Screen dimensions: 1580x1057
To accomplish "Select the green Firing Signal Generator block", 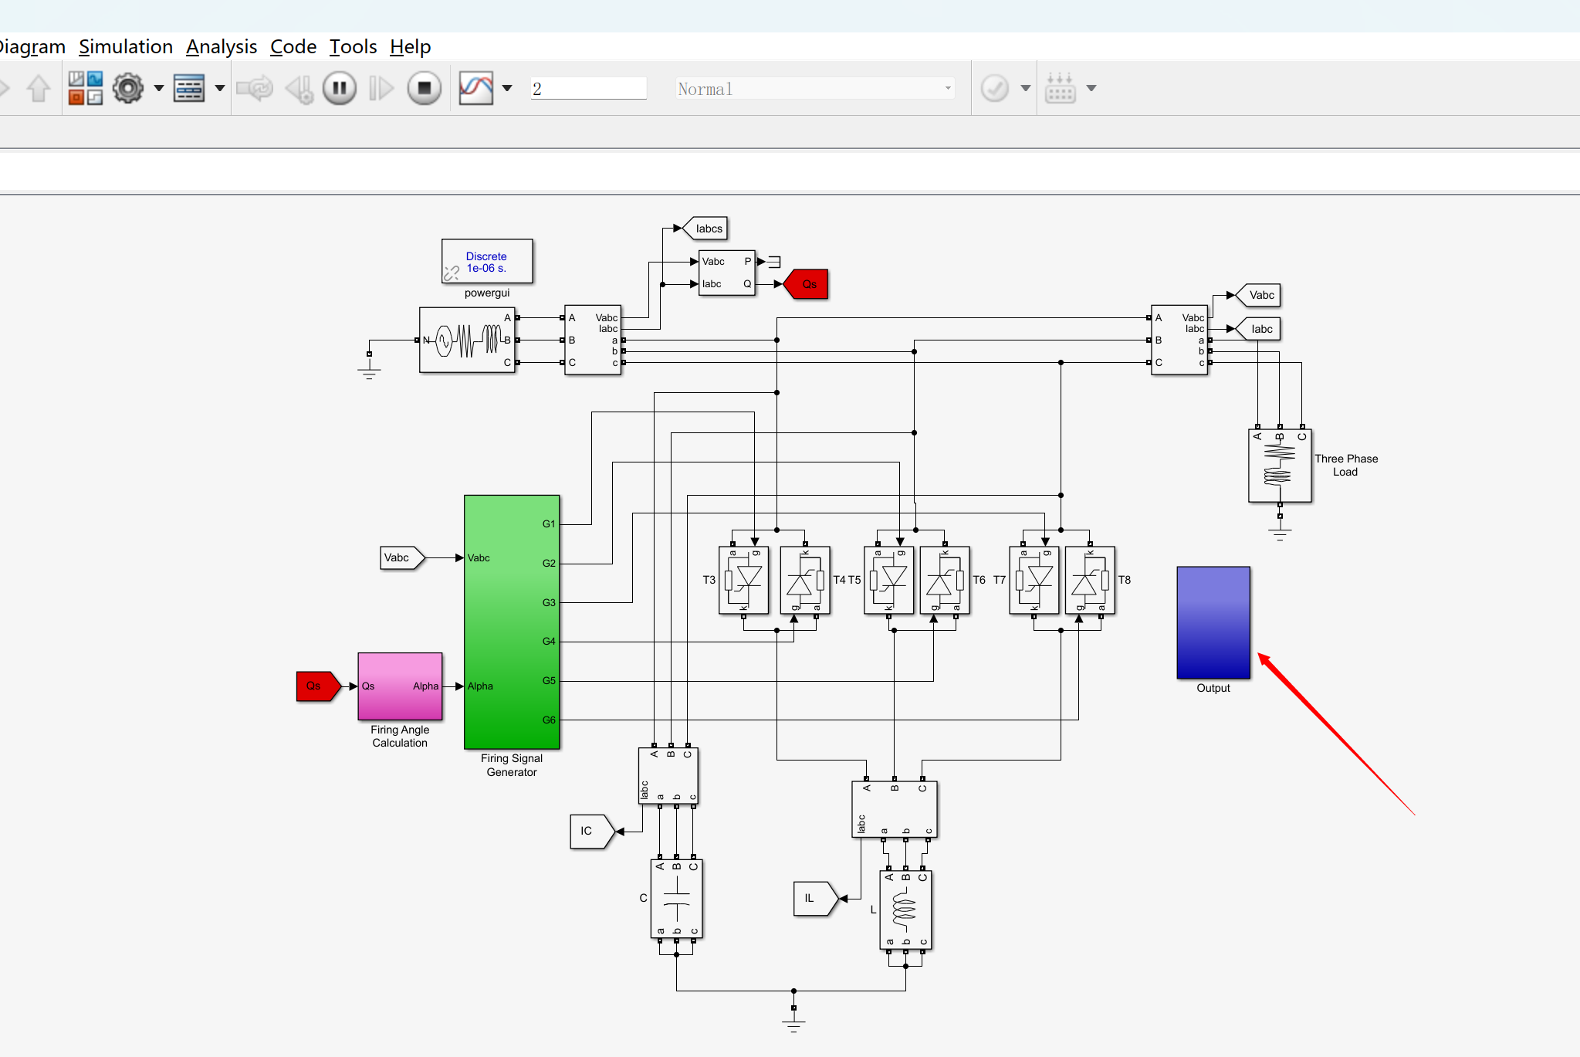I will 512,622.
